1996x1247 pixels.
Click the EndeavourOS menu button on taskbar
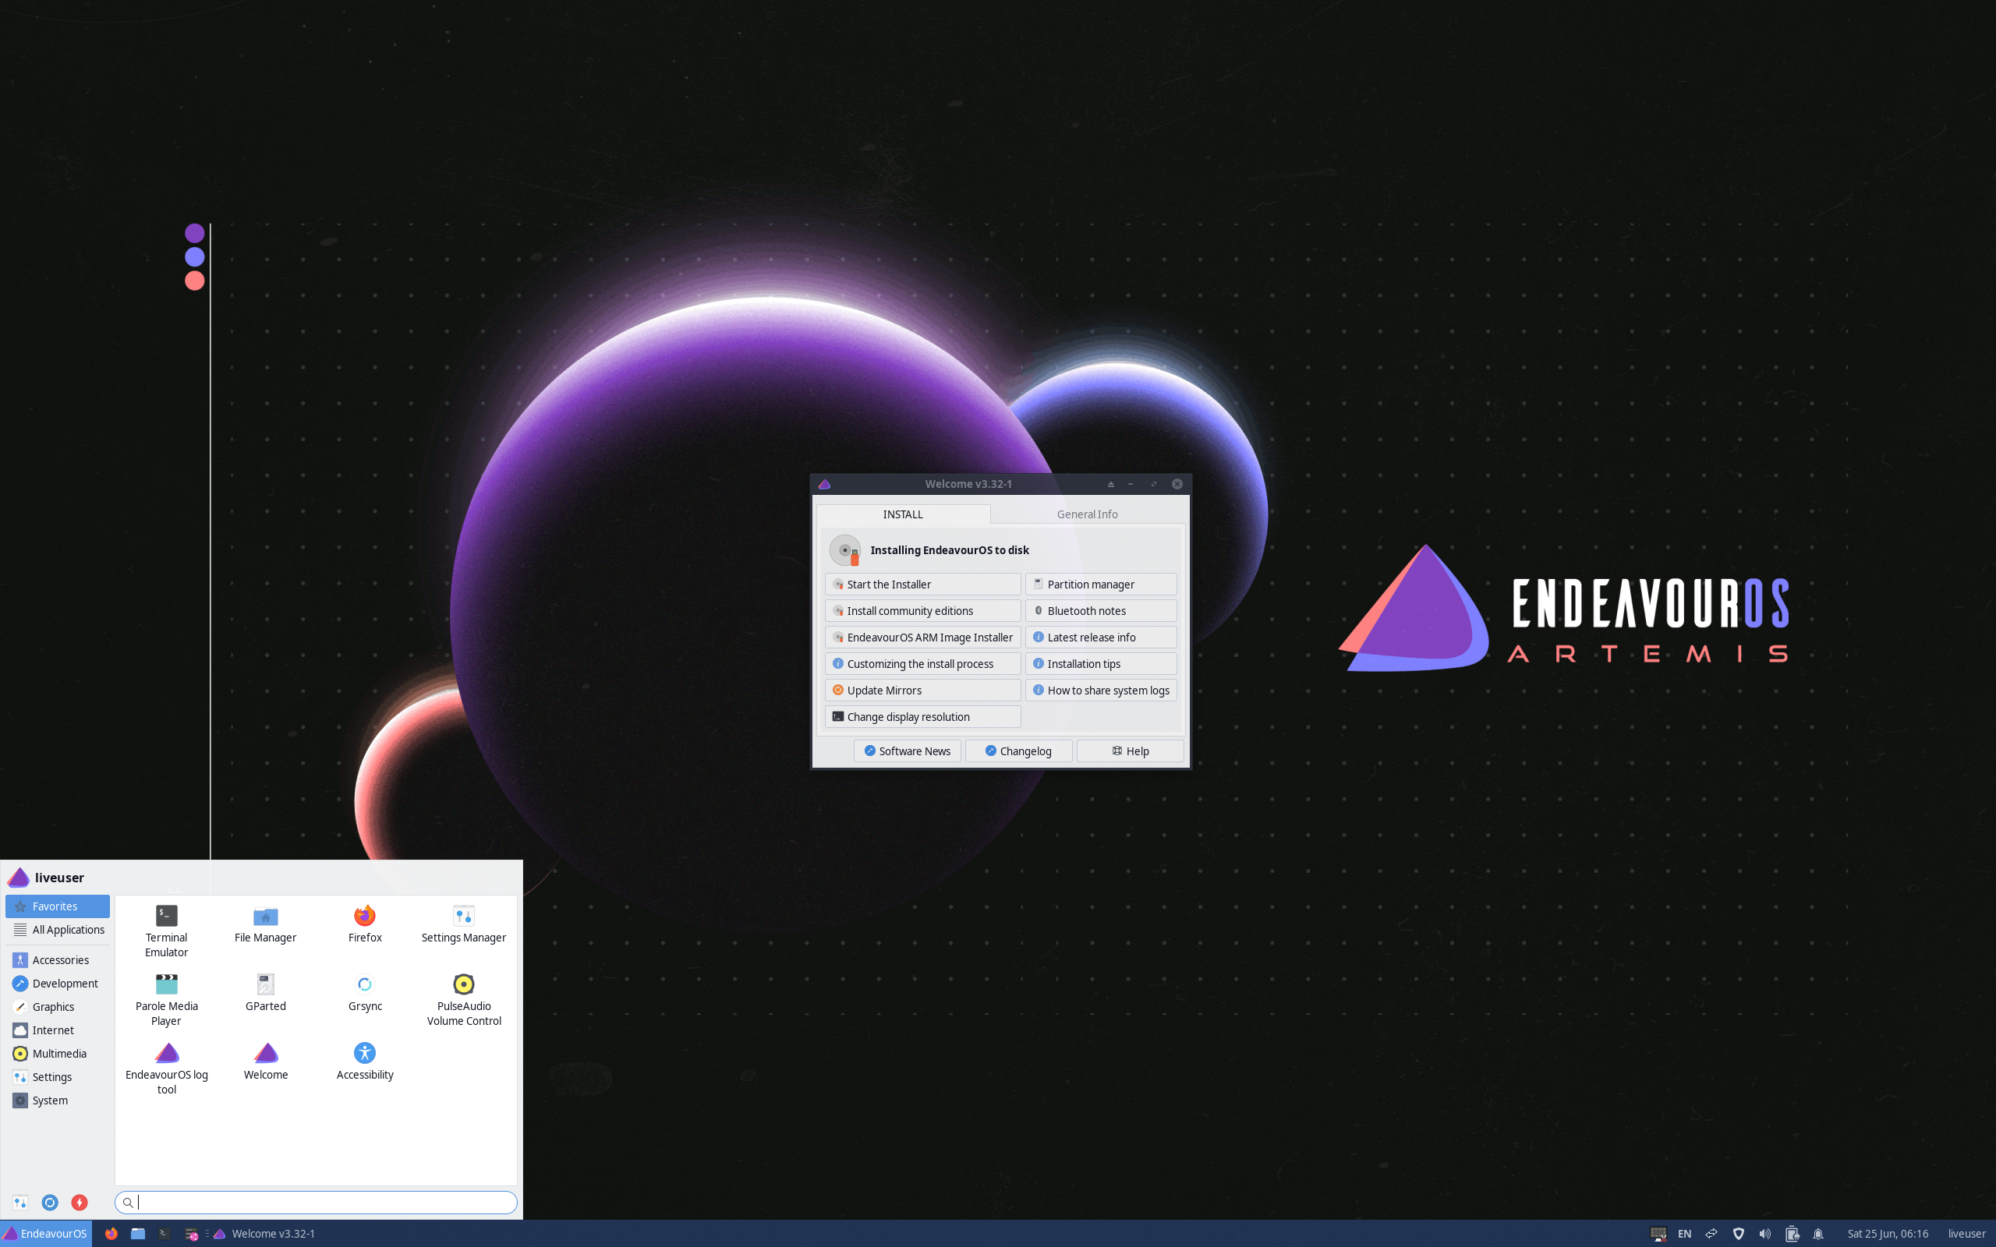point(46,1234)
